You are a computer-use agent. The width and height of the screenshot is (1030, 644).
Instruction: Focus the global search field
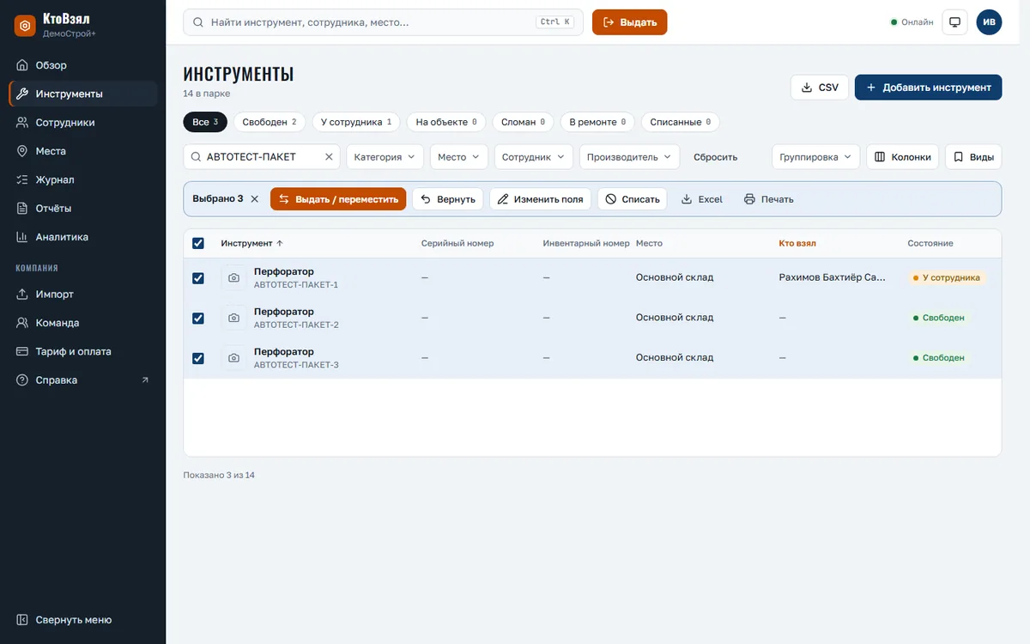click(383, 22)
